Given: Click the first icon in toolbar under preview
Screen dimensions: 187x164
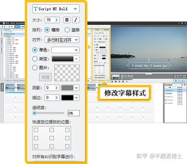Looking at the screenshot, I should tap(112, 82).
